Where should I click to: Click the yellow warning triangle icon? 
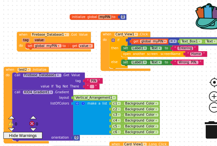coord(11,123)
